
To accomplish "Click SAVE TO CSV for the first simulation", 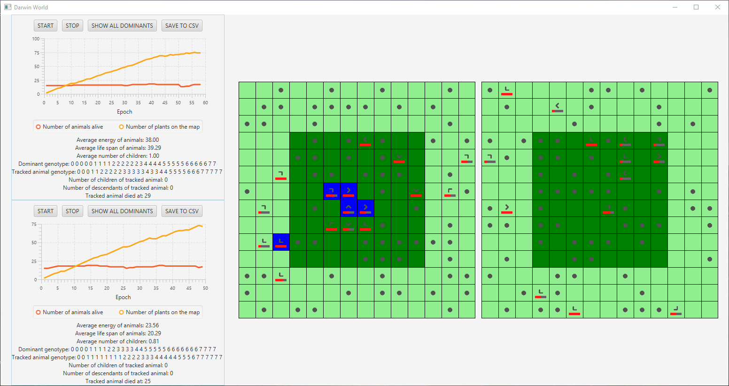I will click(182, 25).
